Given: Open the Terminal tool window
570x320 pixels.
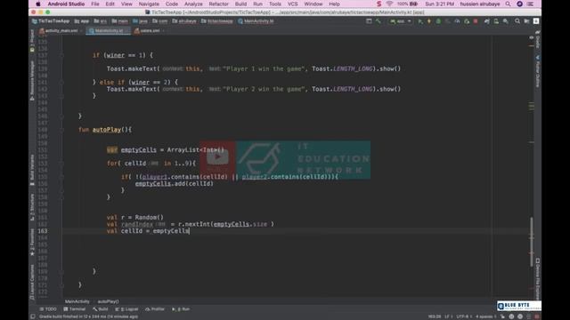Looking at the screenshot, I should pyautogui.click(x=75, y=309).
